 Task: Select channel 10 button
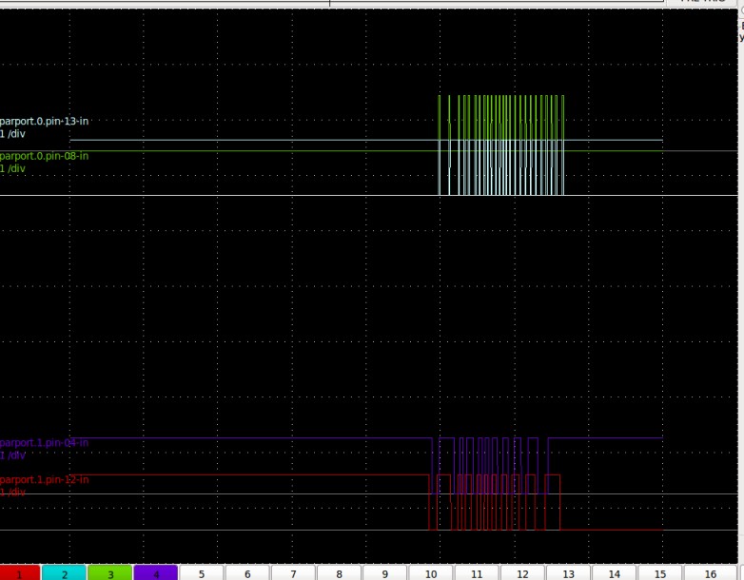click(x=431, y=573)
